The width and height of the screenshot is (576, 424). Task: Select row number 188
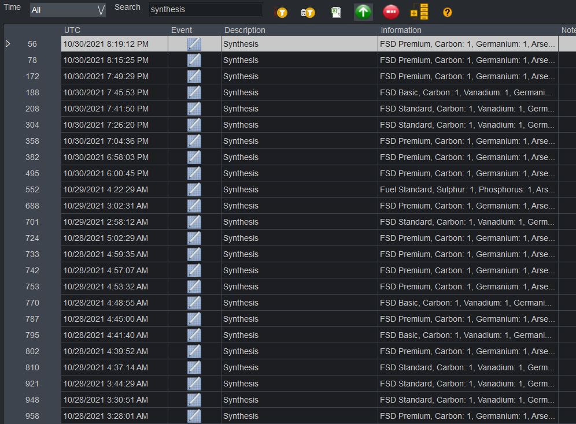pos(32,92)
